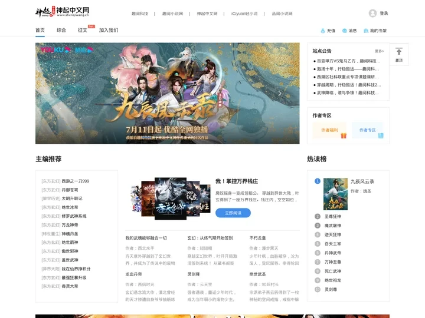
Task: Open 修罗武神系统 in recommendations
Action: click(x=74, y=216)
